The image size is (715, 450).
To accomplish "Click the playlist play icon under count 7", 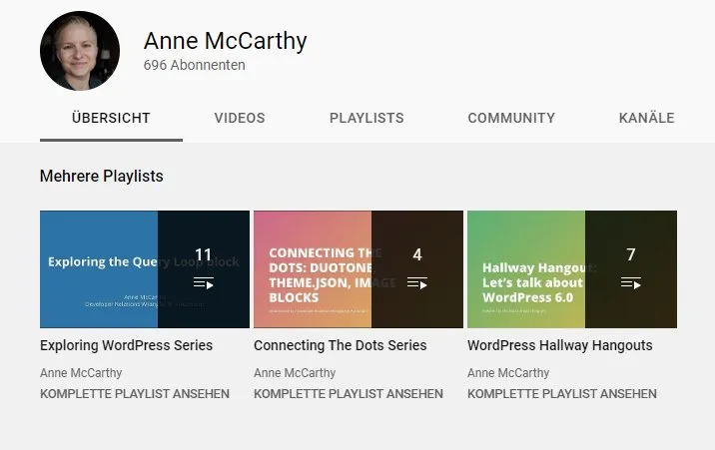I will [x=631, y=283].
